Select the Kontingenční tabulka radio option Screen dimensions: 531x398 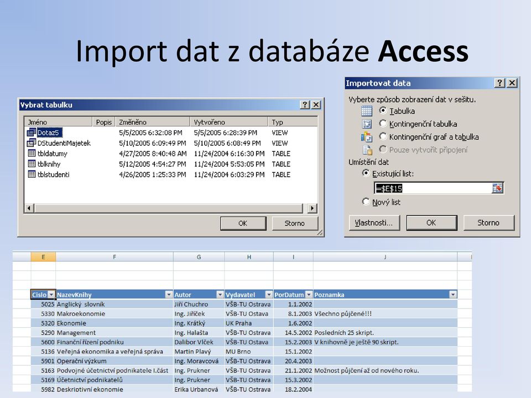[383, 123]
